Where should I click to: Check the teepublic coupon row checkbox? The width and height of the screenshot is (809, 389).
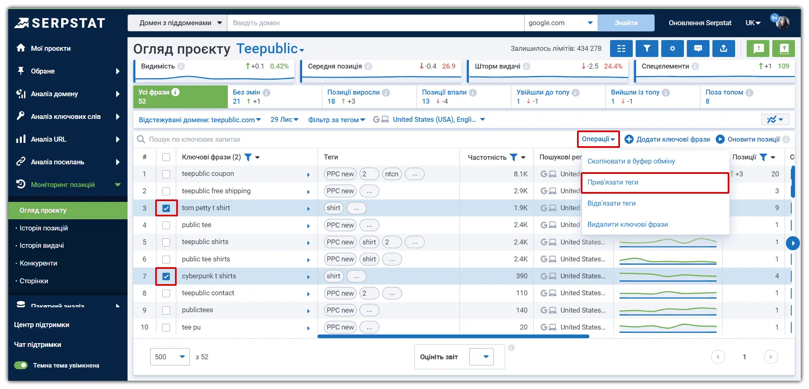[166, 174]
